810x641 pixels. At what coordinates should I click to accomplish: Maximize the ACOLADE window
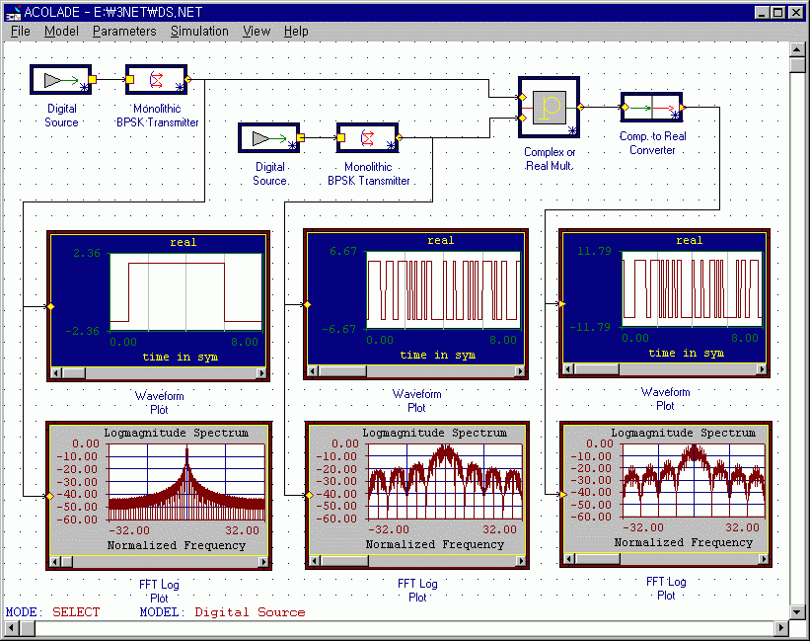pyautogui.click(x=778, y=13)
